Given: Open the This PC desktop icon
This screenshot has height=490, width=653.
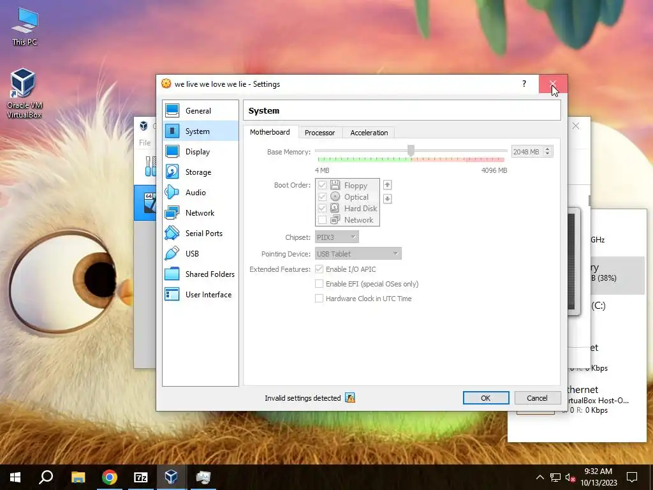Looking at the screenshot, I should (x=25, y=27).
